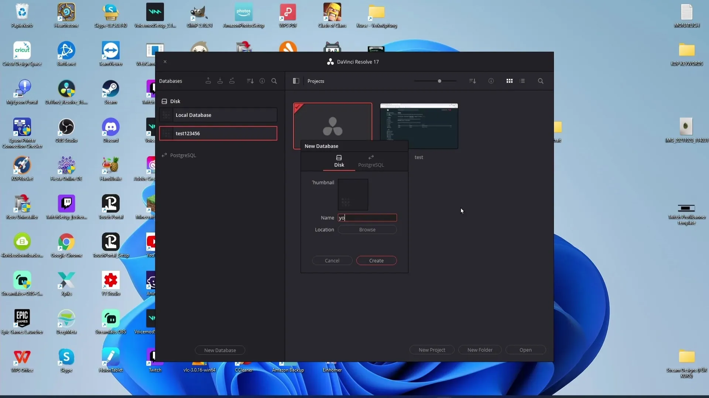The width and height of the screenshot is (709, 398).
Task: Expand the PostgreSQL tree item
Action: [x=184, y=154]
